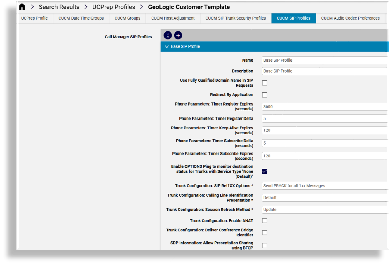Collapse the Base SIP Profile section
Screen dimensions: 390x265
(167, 47)
